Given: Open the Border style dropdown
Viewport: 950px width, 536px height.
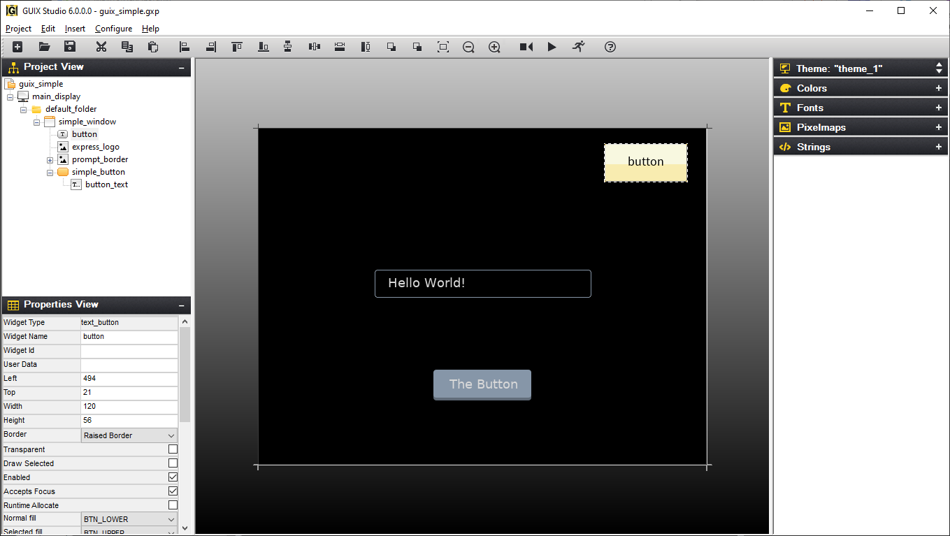Looking at the screenshot, I should click(x=170, y=435).
